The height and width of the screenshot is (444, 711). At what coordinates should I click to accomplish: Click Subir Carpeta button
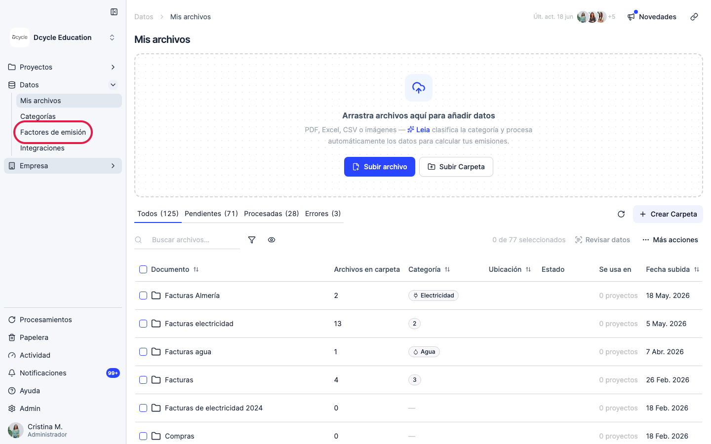(456, 167)
